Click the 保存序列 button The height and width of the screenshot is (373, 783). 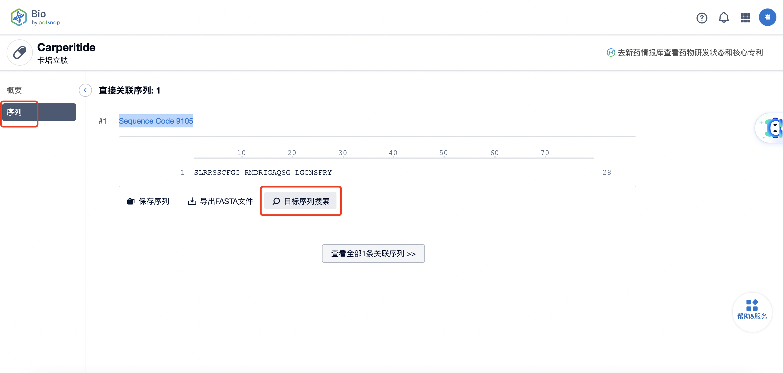click(x=148, y=201)
